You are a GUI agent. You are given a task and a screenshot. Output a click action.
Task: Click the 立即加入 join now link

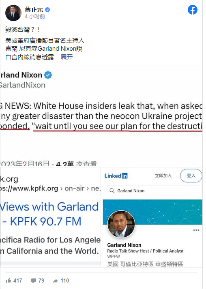[x=163, y=176]
